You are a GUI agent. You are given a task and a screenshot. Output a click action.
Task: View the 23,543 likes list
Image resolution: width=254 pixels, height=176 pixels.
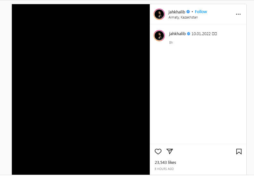(x=165, y=162)
